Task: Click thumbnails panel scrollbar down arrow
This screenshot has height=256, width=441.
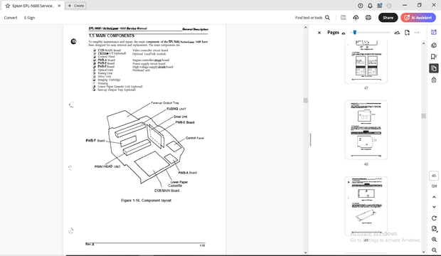Action: [x=423, y=252]
